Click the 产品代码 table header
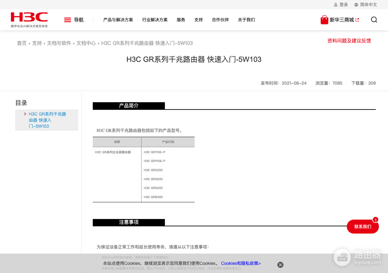The image size is (388, 273). coord(168,142)
